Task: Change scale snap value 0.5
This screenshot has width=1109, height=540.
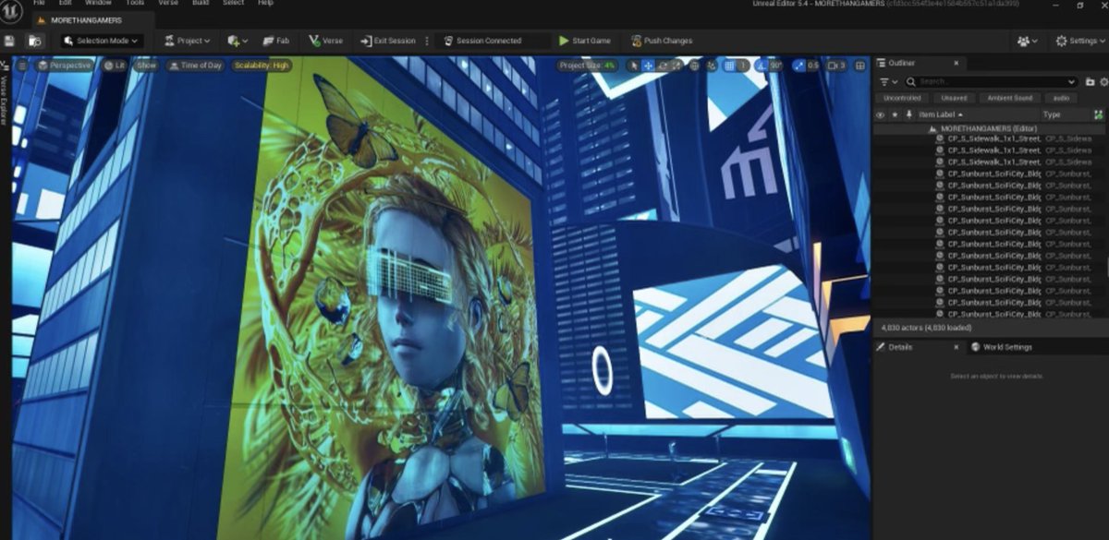Action: 812,66
